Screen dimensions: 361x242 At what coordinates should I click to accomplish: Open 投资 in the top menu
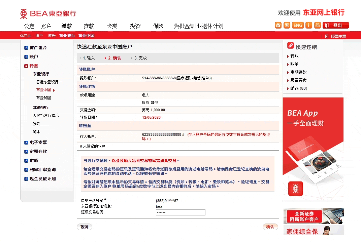tap(135, 26)
